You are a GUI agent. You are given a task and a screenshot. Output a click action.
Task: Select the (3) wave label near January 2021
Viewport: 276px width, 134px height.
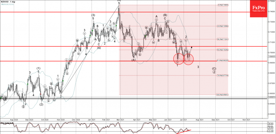pyautogui.click(x=93, y=15)
